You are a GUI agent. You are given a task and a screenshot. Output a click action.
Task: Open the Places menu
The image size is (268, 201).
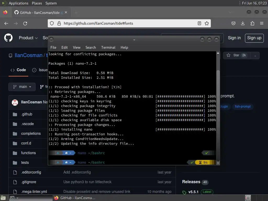37,3
